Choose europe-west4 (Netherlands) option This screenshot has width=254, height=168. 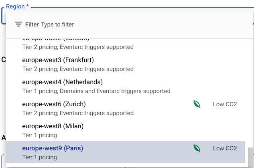(62, 82)
